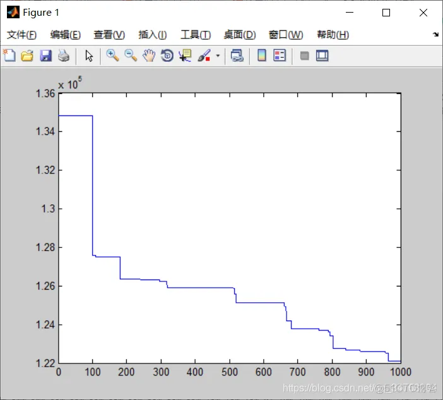Select the Pan hand tool

(x=149, y=56)
